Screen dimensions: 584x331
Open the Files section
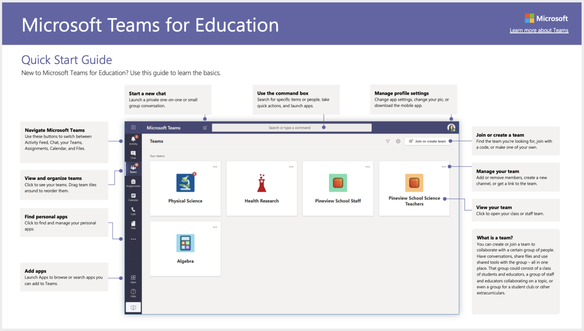tap(133, 225)
